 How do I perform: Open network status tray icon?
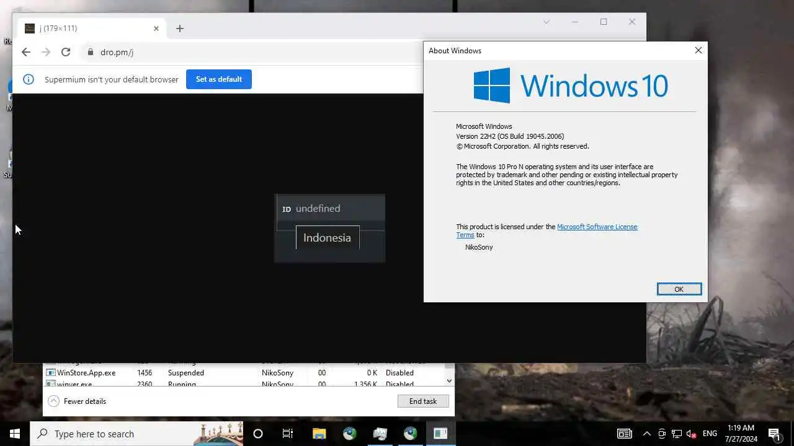click(x=677, y=434)
